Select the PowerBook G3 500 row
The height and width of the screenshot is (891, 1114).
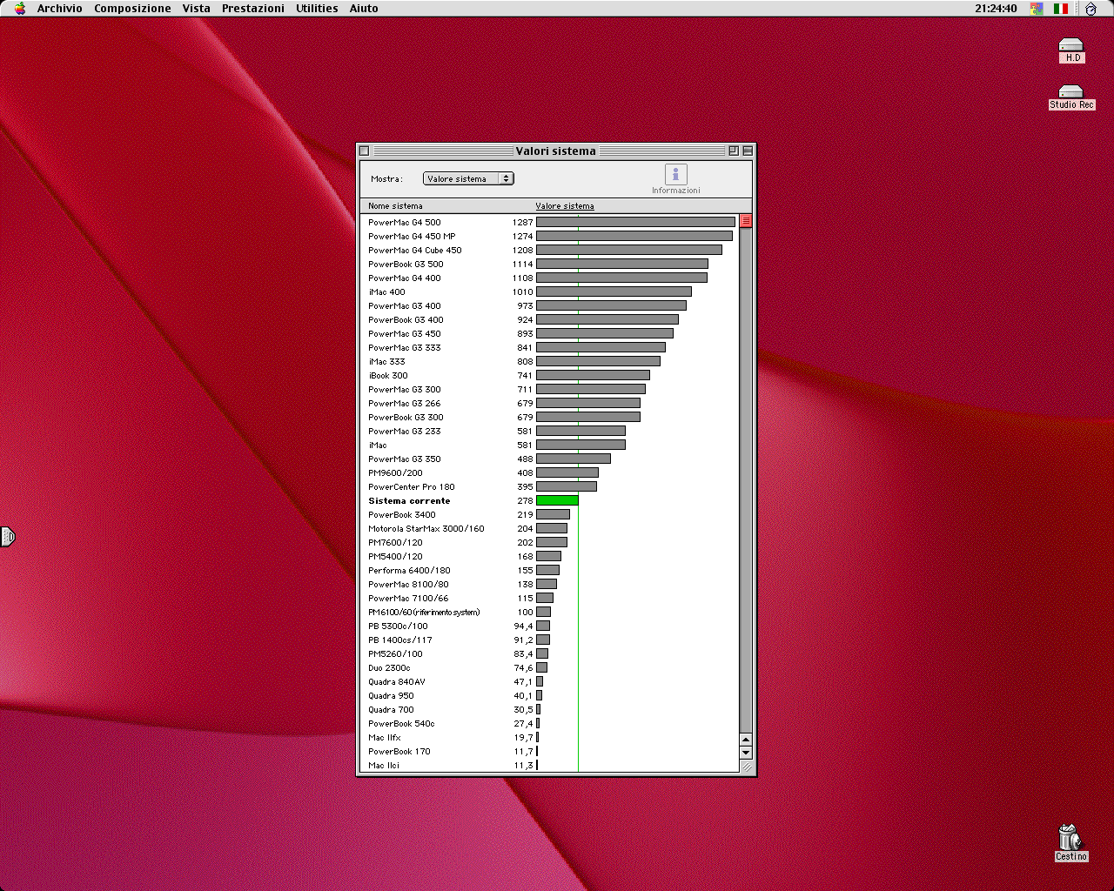550,264
